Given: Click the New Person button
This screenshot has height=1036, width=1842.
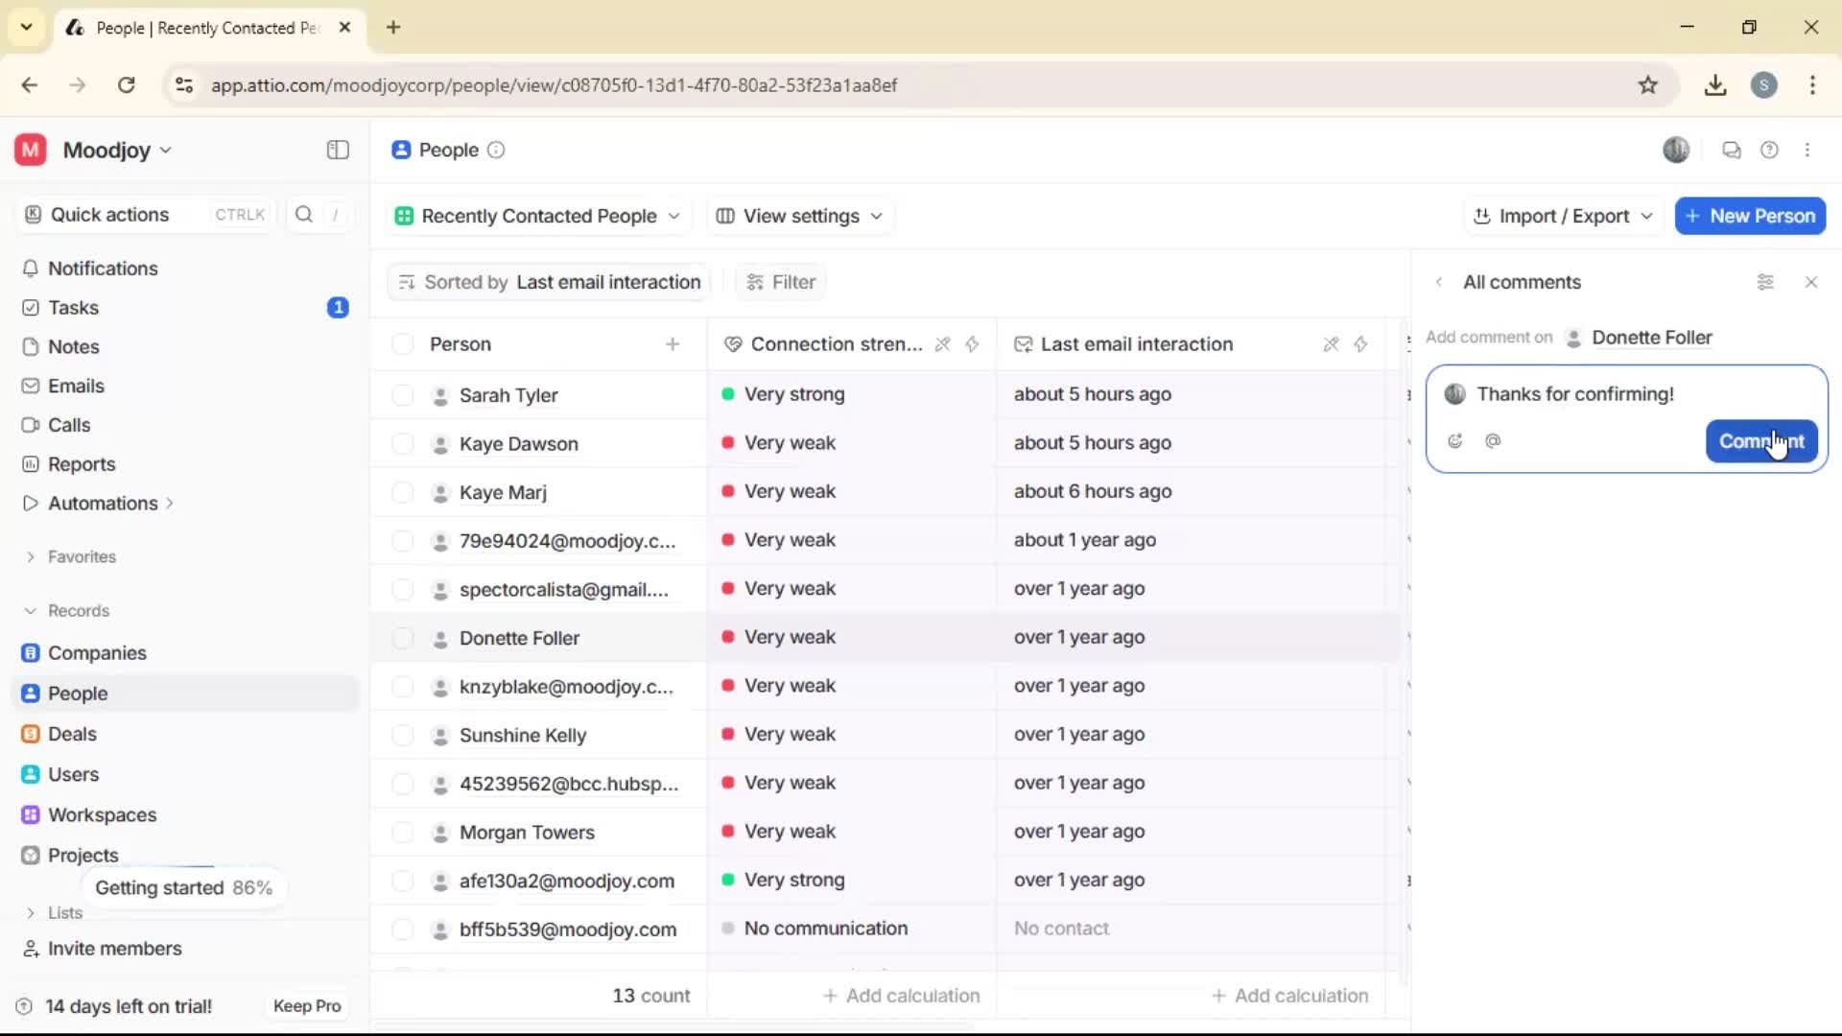Looking at the screenshot, I should (1750, 216).
